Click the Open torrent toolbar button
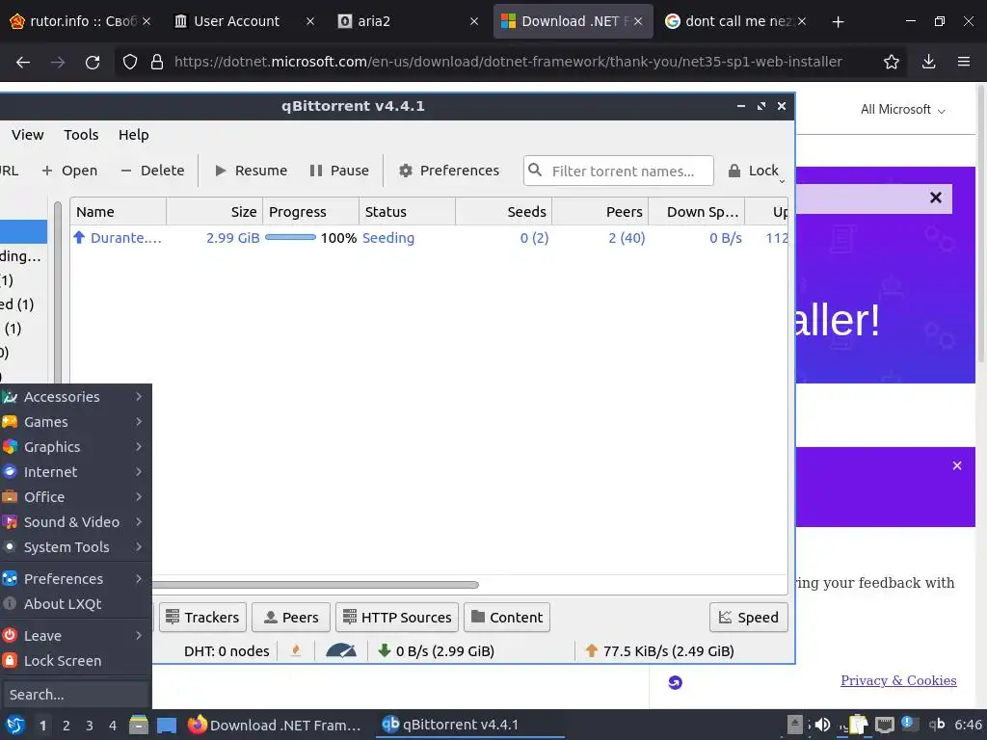The image size is (987, 740). click(x=69, y=171)
